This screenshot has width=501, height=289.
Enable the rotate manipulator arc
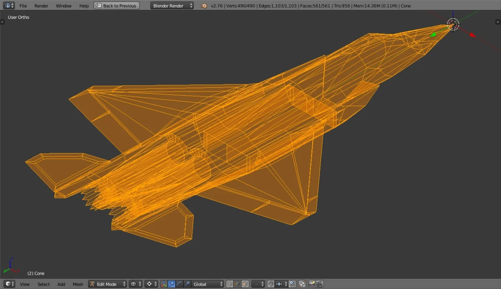pos(180,284)
